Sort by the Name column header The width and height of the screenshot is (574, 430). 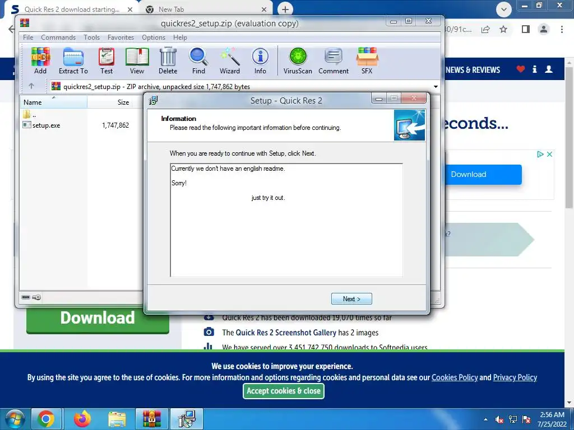[x=53, y=102]
